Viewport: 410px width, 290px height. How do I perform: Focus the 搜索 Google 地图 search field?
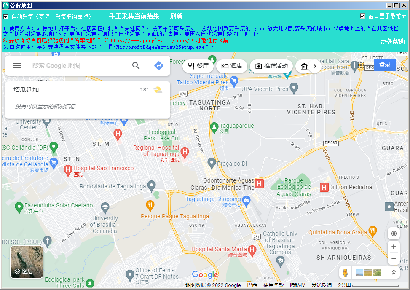tap(78, 66)
